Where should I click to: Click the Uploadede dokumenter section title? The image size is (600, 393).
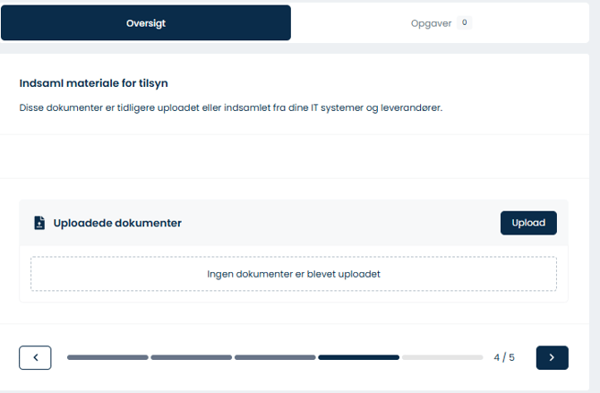click(117, 223)
